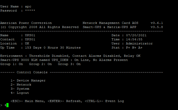Choose the Network menu entry
Image resolution: width=178 pixels, height=110 pixels.
[21, 85]
